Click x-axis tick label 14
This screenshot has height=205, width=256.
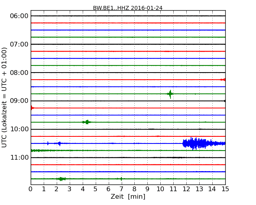tap(212, 189)
